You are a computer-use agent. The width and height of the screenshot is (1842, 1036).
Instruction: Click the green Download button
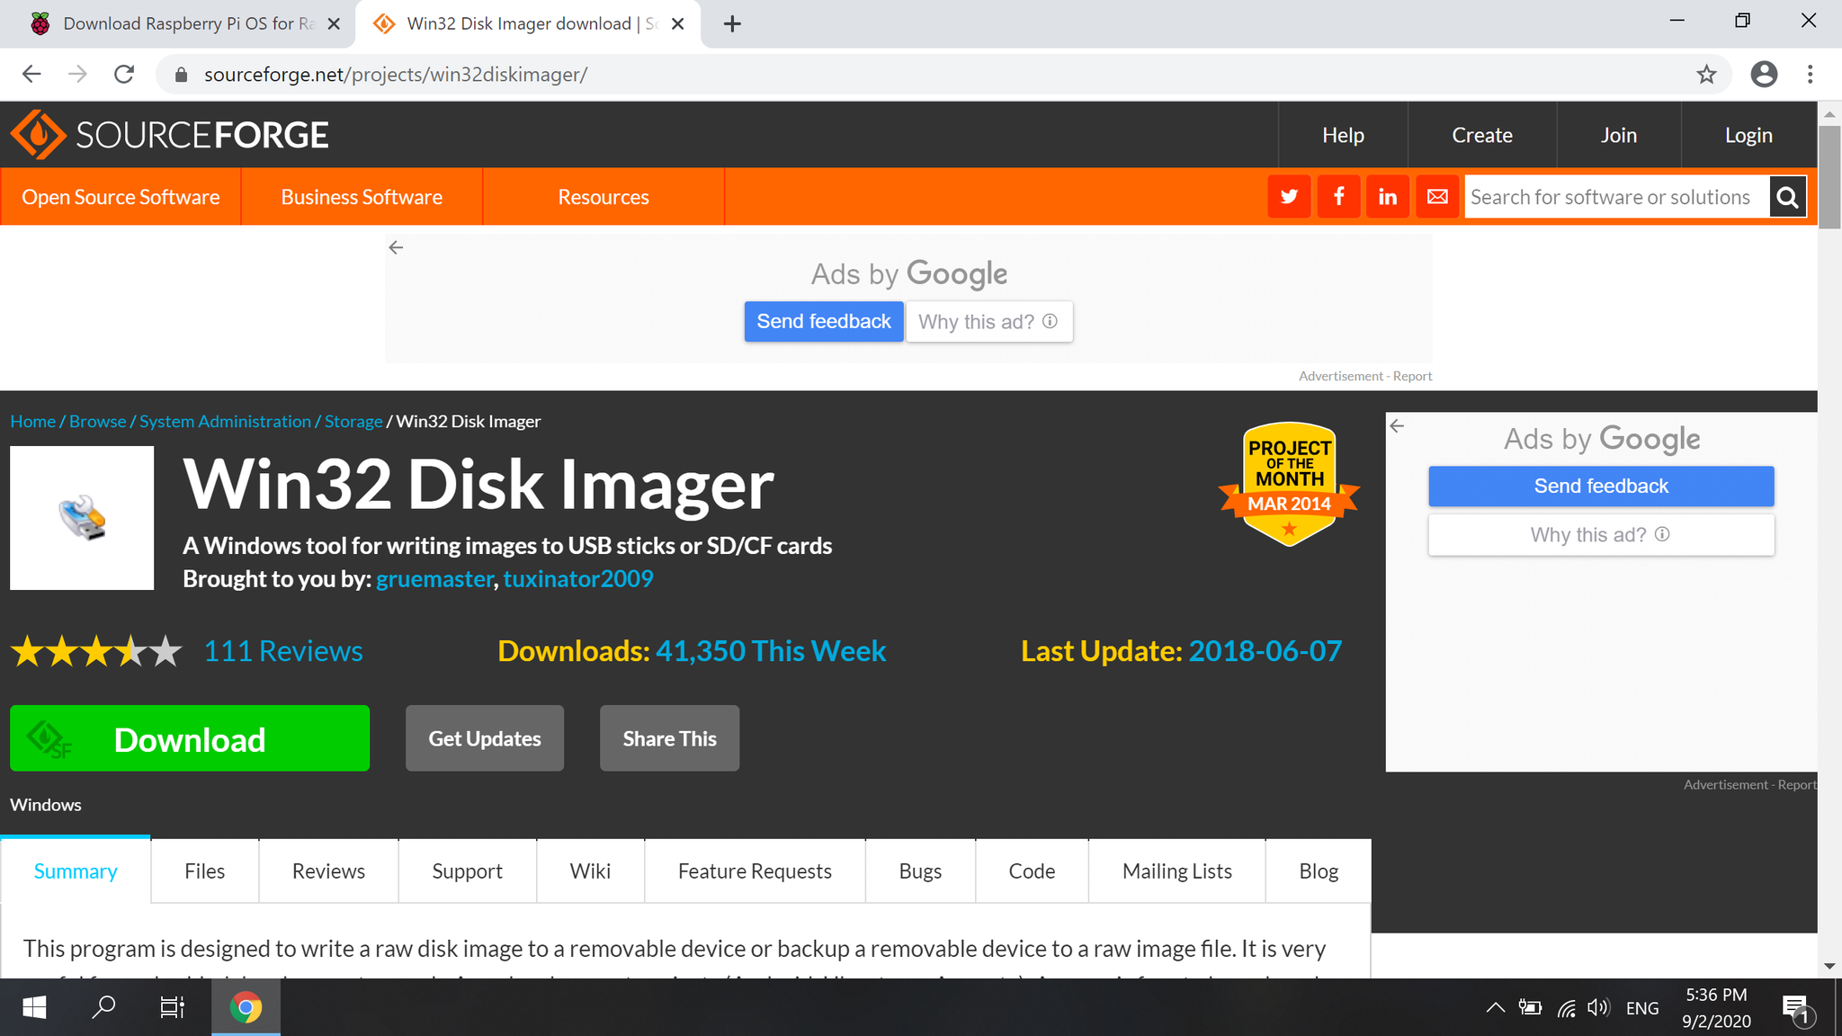pyautogui.click(x=190, y=738)
